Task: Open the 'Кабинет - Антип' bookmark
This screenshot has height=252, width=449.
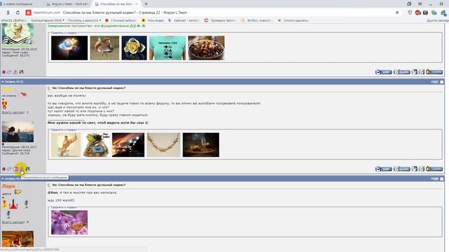Action: [184, 20]
